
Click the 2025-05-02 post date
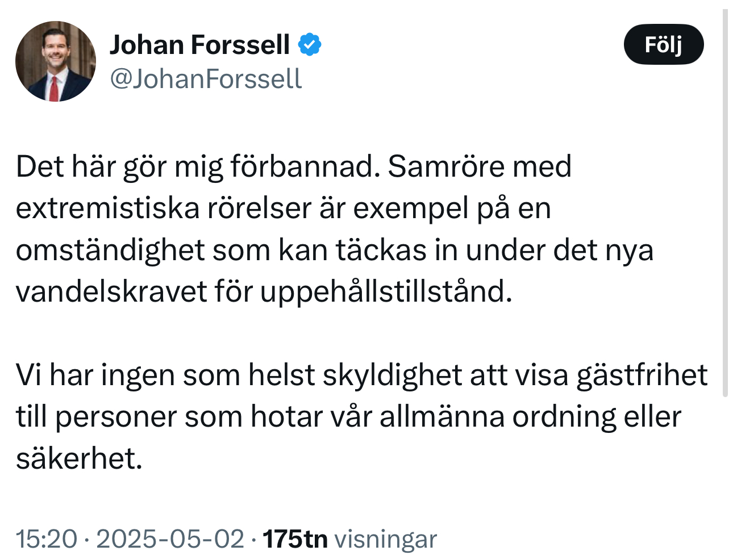click(x=170, y=539)
